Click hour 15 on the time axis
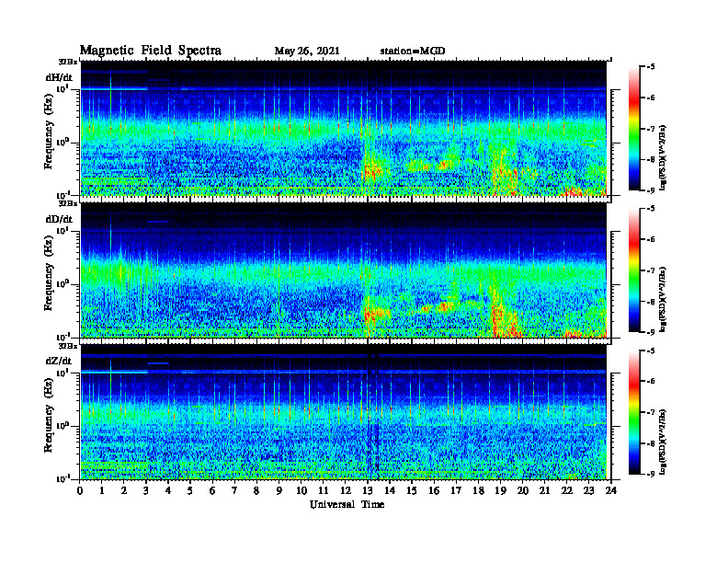Screen dimensions: 728x563 tap(412, 490)
